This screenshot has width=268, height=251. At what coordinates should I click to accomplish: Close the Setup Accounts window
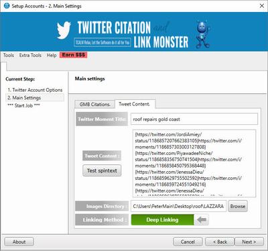pos(262,6)
